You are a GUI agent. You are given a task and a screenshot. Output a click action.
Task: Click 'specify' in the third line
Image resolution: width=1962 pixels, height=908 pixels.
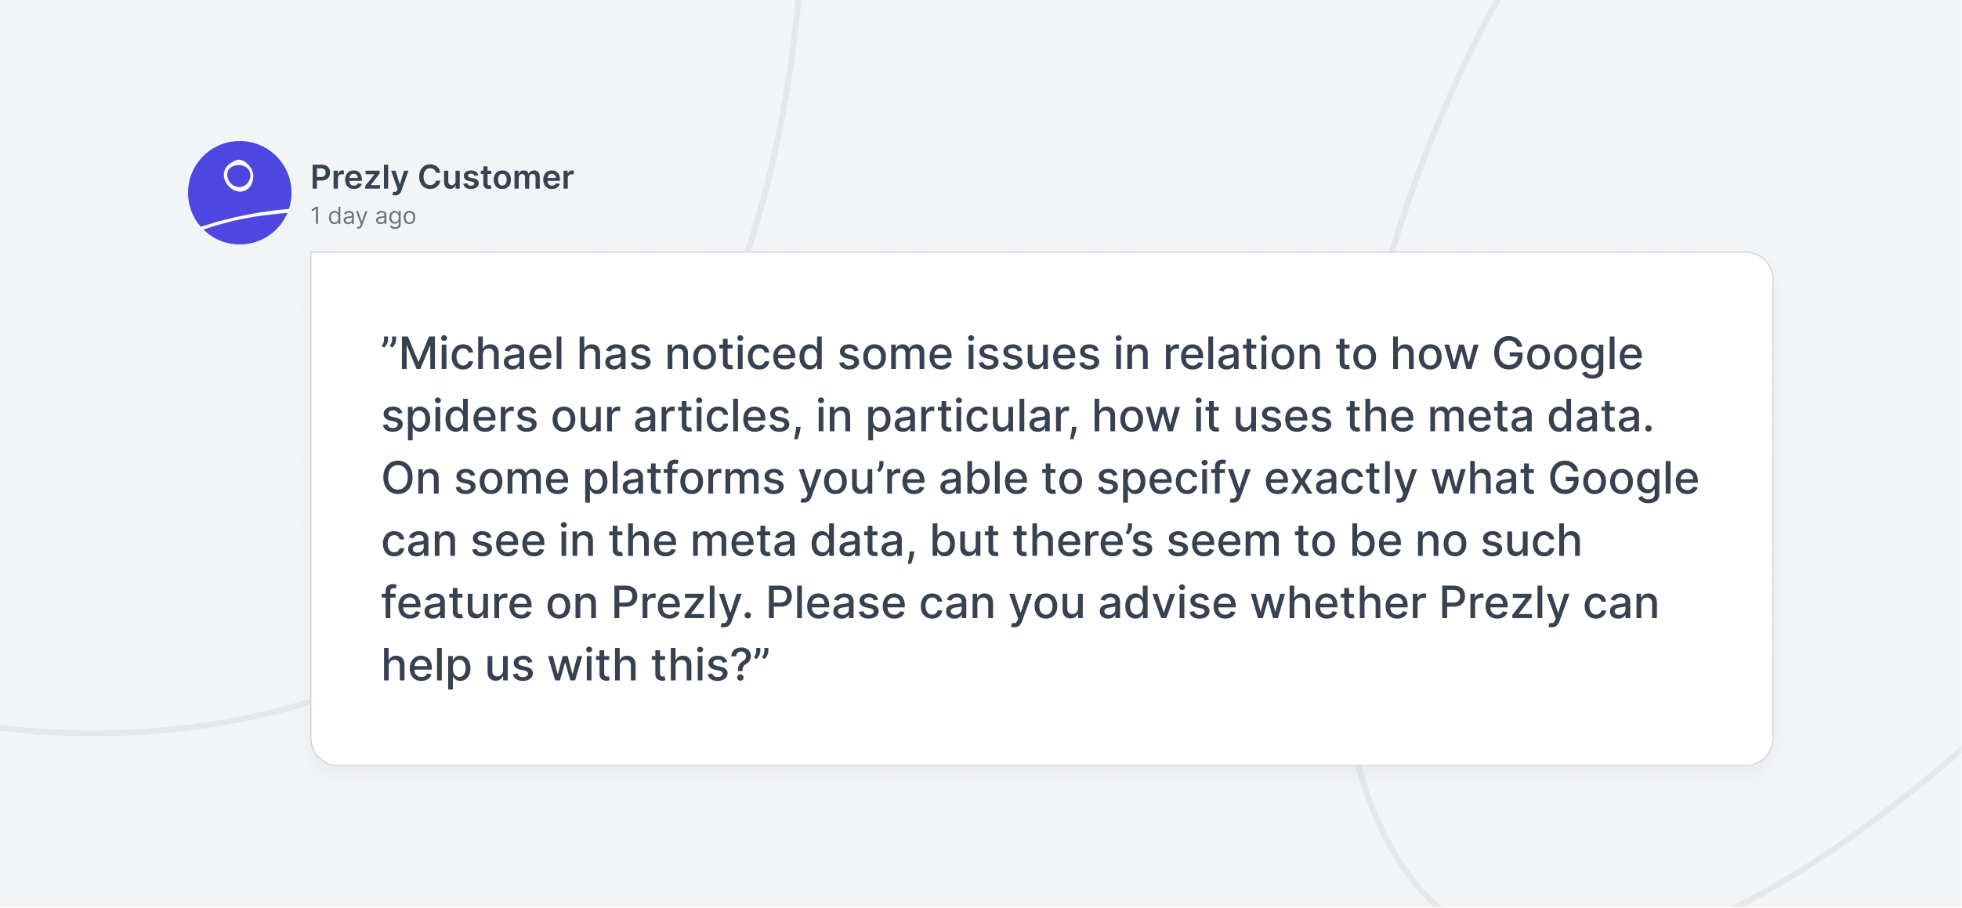(x=1174, y=479)
